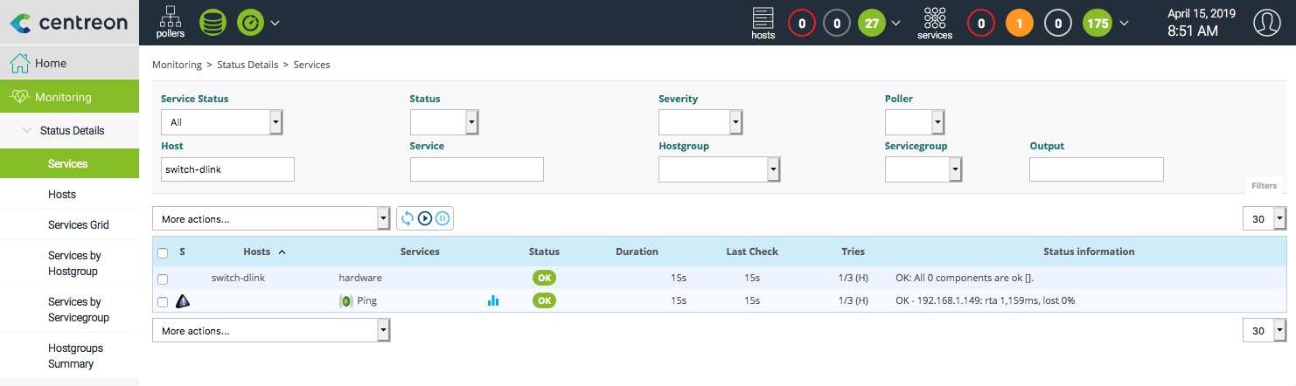1296x386 pixels.
Task: Check the hardware service row checkbox
Action: tap(163, 279)
